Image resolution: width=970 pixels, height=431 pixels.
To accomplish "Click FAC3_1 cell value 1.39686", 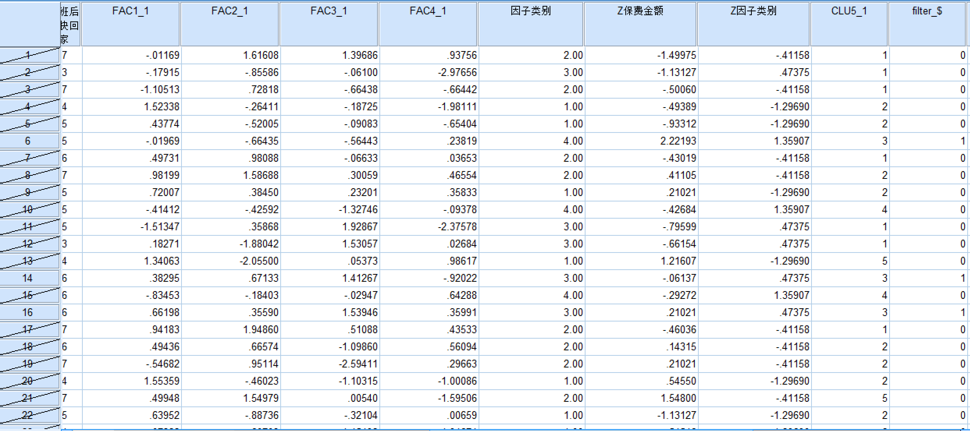I will pos(329,55).
